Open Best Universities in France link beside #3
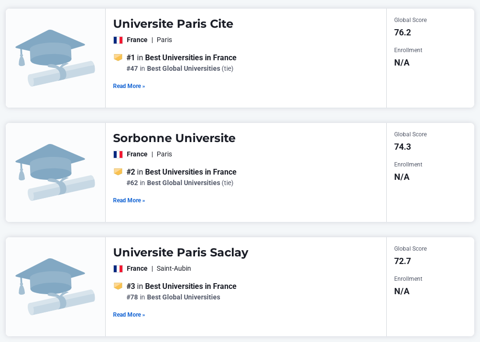The height and width of the screenshot is (342, 480). click(x=191, y=287)
